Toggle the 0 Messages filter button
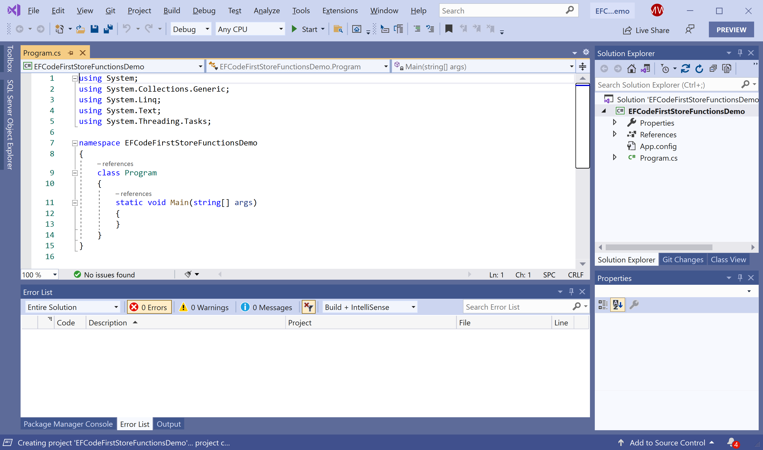Screen dimensions: 763x450 (267, 307)
